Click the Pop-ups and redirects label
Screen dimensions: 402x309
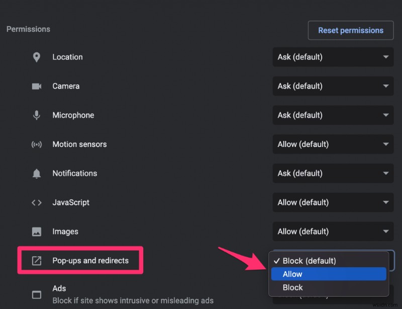[x=90, y=260]
